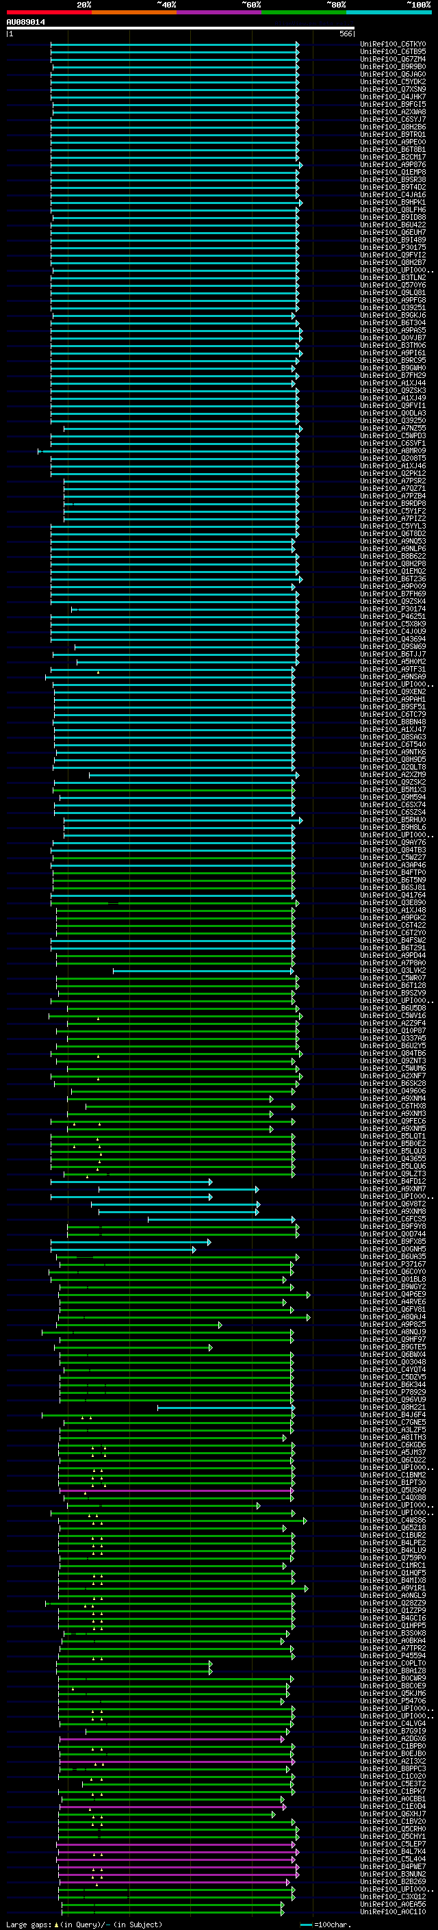
Task: Open hit UniRef100_C5YDK2
Action: click(x=393, y=81)
